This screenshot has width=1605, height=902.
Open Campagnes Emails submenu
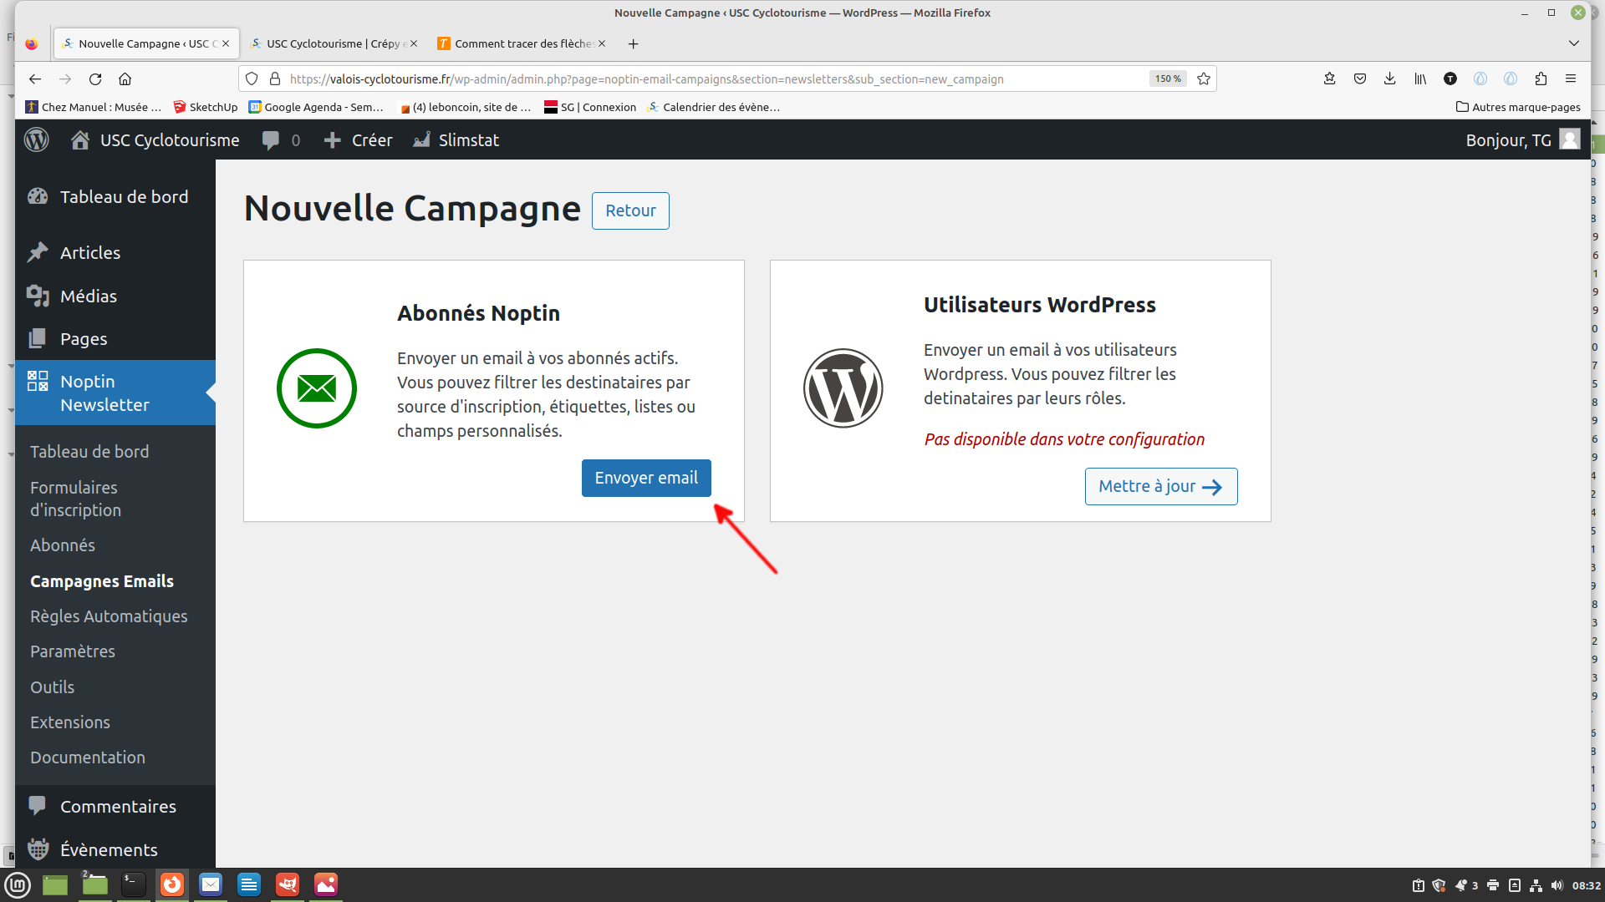pos(102,580)
